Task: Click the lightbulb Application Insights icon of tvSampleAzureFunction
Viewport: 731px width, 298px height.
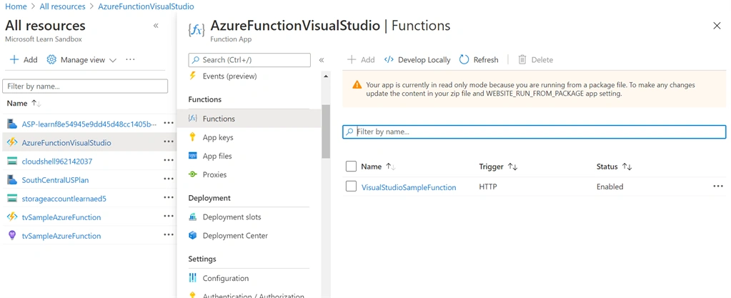Action: 13,236
